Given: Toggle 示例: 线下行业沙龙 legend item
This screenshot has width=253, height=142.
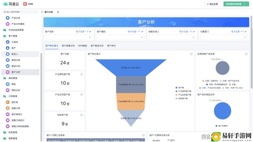Looking at the screenshot, I should point(230,81).
